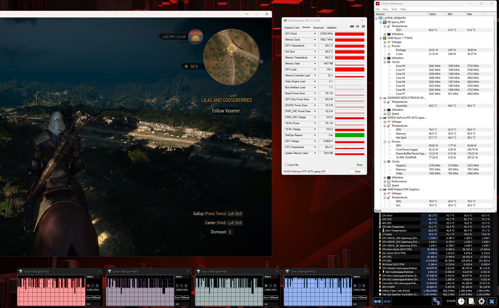Viewport: 499px width, 308px height.
Task: Open HWiNFO settings gear icon
Action: click(481, 301)
